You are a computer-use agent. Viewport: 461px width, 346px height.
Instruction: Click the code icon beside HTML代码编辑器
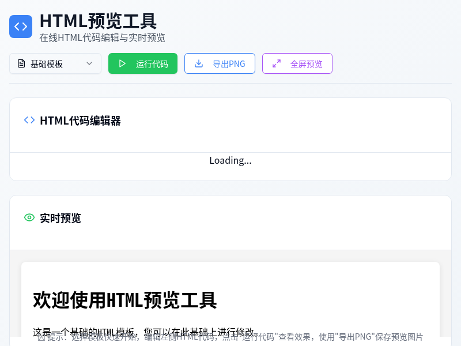point(29,120)
